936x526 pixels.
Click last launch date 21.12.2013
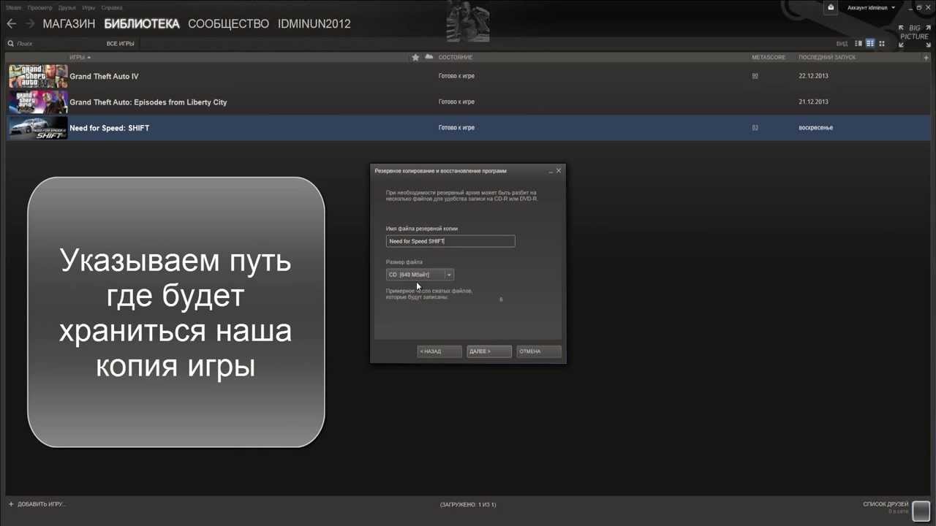813,102
